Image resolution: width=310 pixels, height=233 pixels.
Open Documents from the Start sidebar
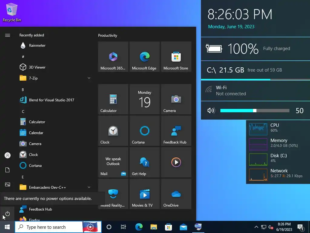point(8,170)
